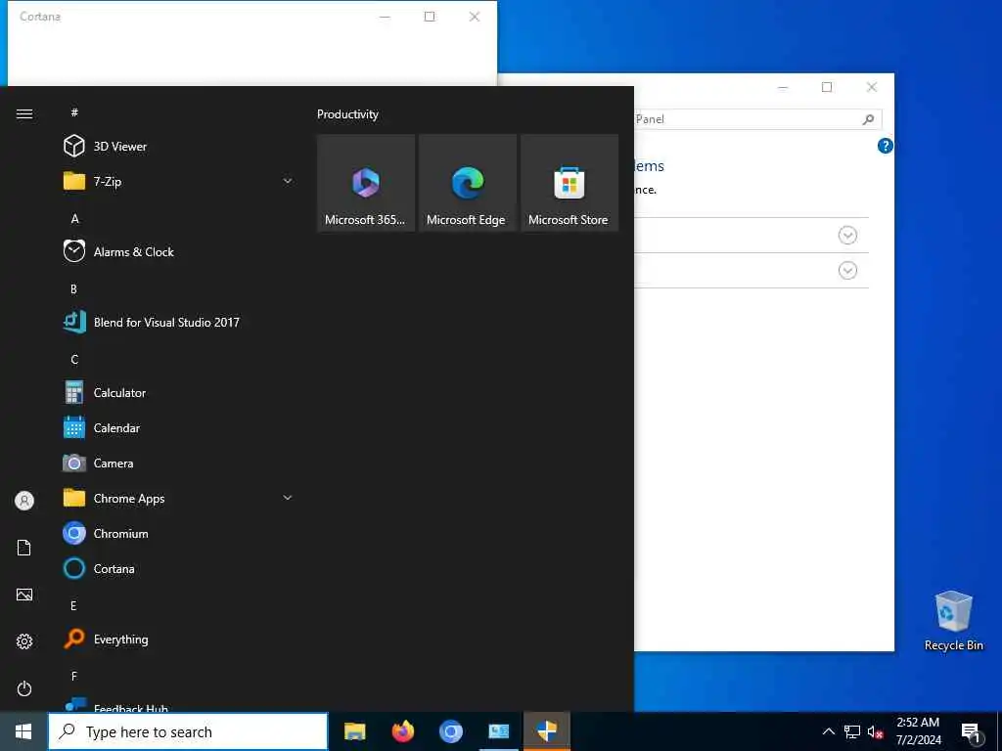Click the Windows Start button

[x=23, y=731]
